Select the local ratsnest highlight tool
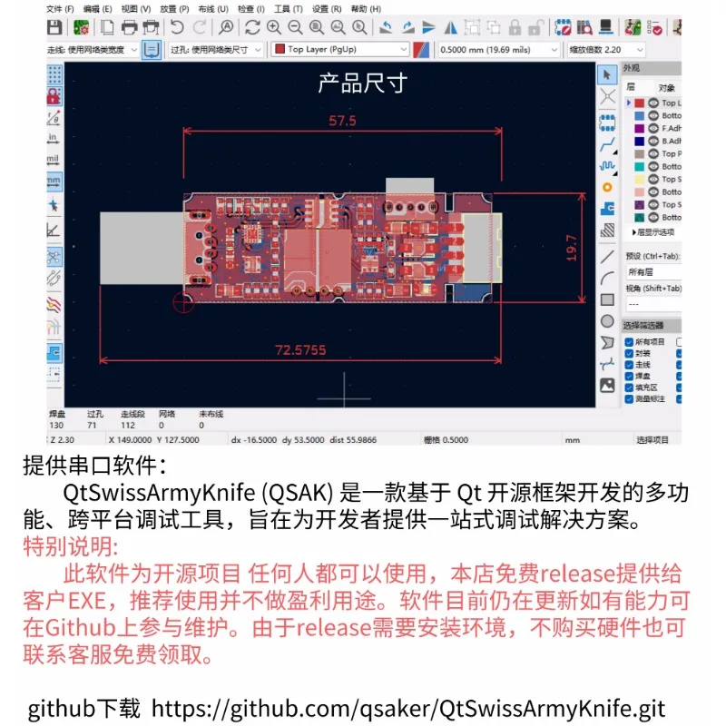 (x=607, y=97)
